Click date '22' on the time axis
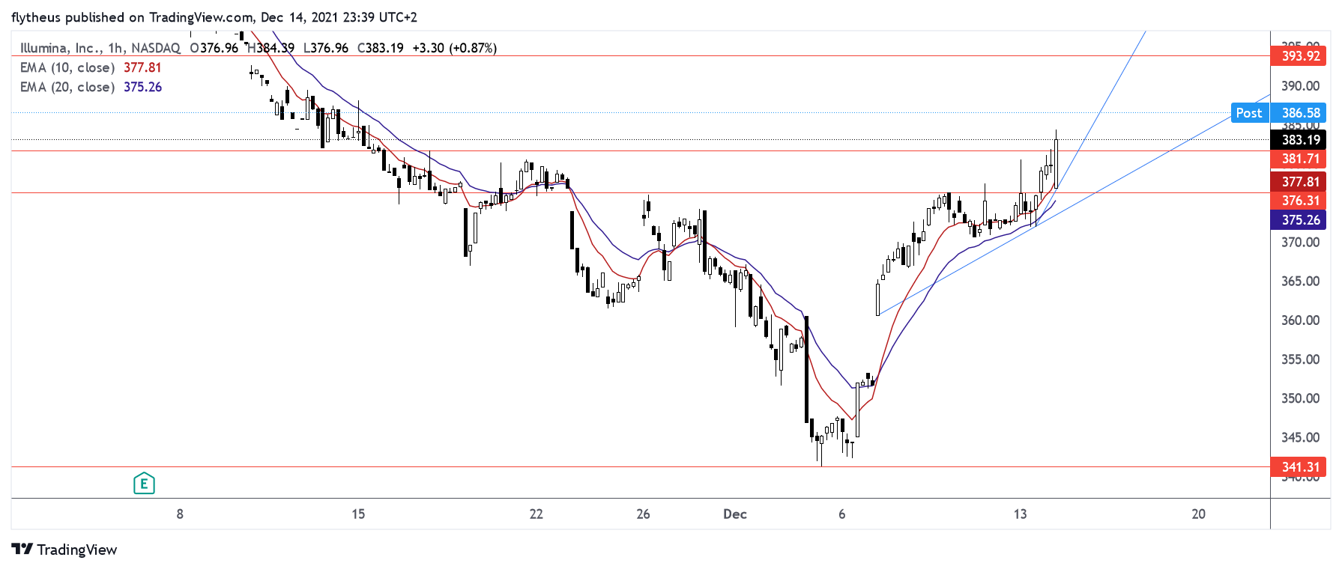Viewport: 1342px width, 569px height. [536, 514]
